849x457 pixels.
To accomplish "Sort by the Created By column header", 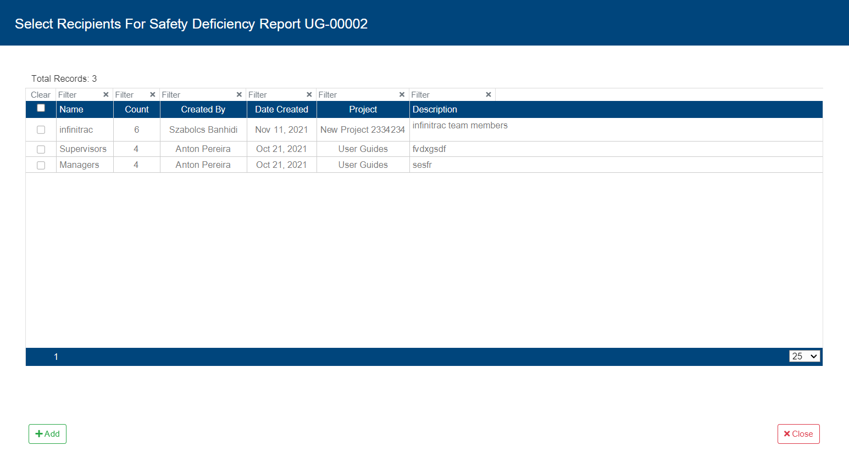I will pos(203,109).
